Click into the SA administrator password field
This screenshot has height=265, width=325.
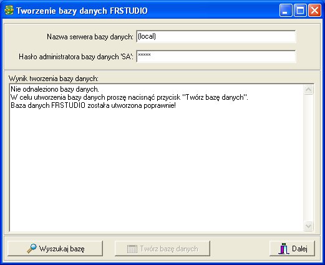click(x=216, y=56)
